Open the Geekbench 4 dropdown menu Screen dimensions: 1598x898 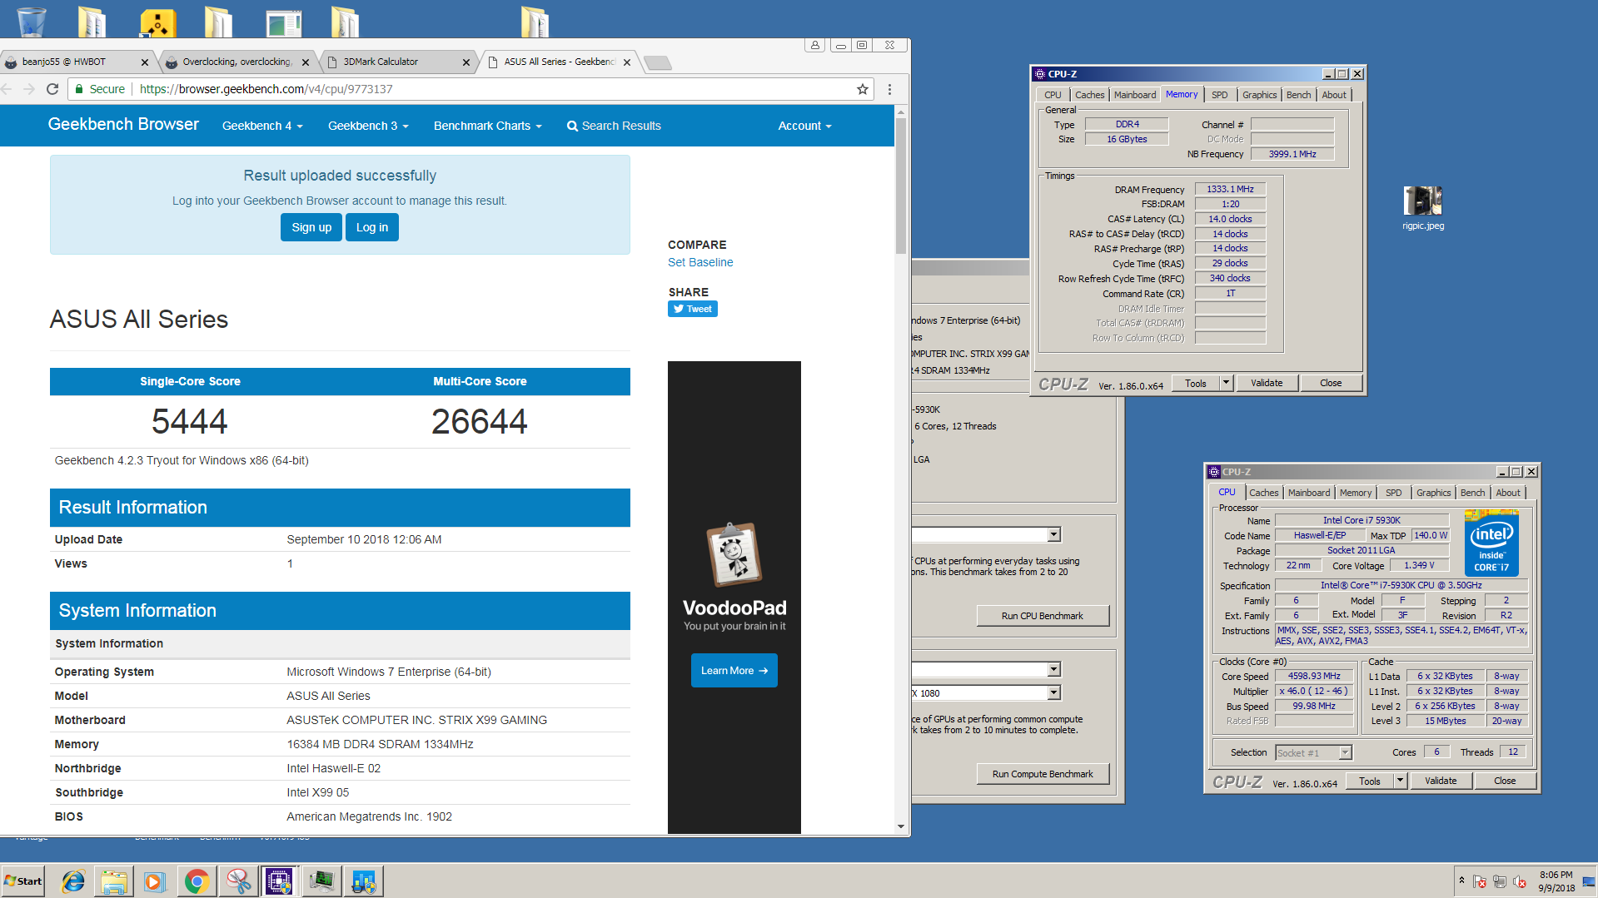[262, 126]
